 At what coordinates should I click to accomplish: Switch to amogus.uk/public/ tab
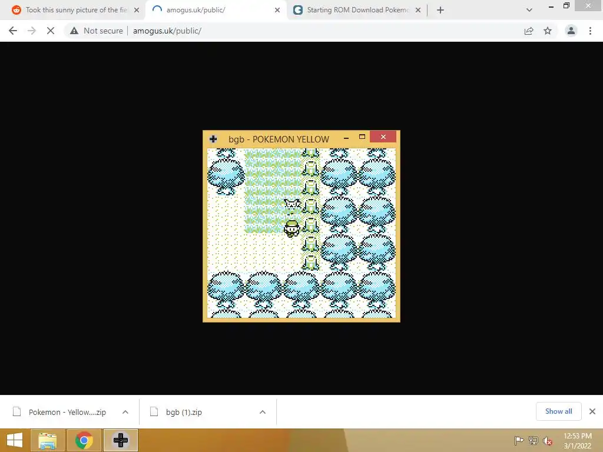(216, 10)
